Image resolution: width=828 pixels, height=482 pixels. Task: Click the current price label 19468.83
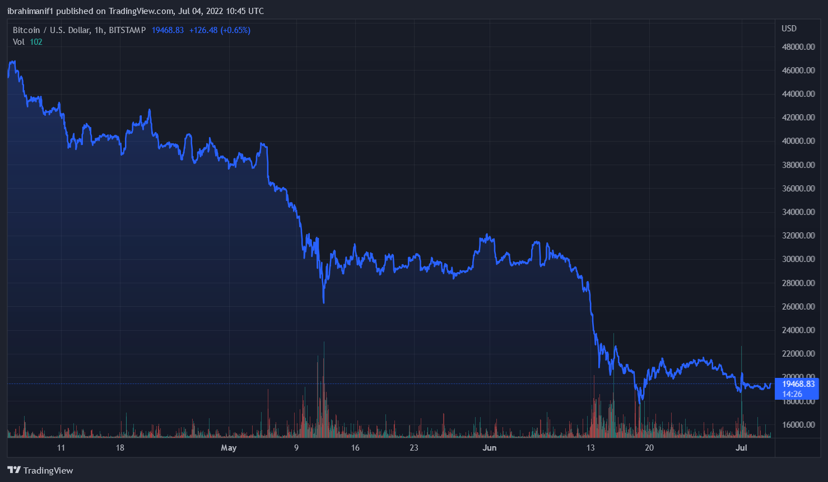point(798,384)
